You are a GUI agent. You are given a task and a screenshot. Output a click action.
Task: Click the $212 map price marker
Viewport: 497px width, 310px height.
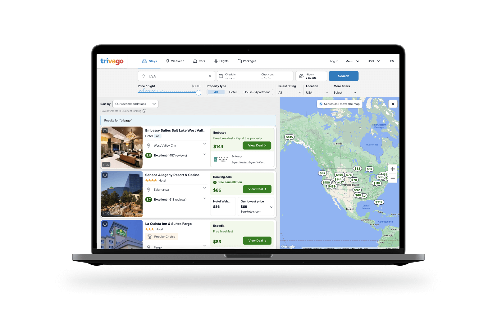tap(379, 202)
